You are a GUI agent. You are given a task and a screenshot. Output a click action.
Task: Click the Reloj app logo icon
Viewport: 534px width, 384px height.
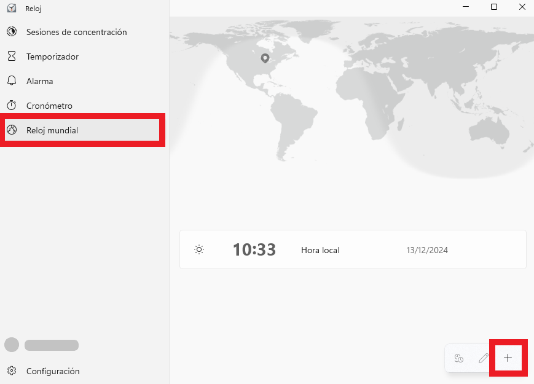(x=12, y=9)
